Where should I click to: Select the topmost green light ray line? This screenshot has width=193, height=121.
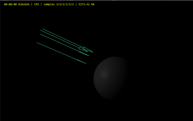click(67, 40)
